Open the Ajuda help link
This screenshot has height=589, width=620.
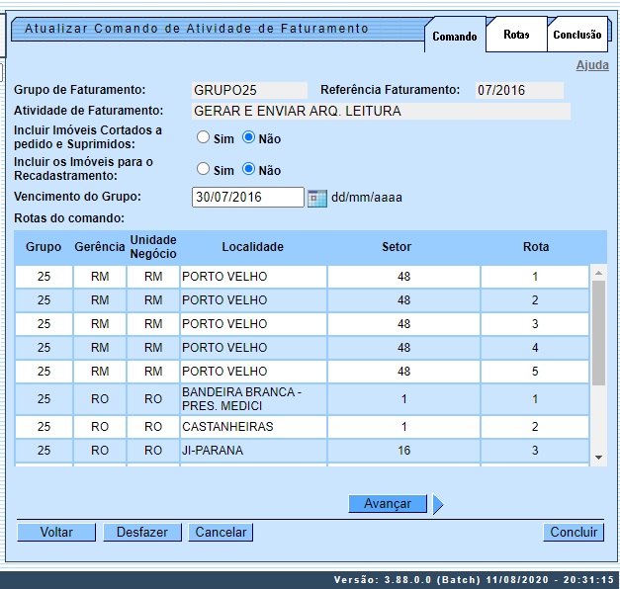pyautogui.click(x=592, y=65)
